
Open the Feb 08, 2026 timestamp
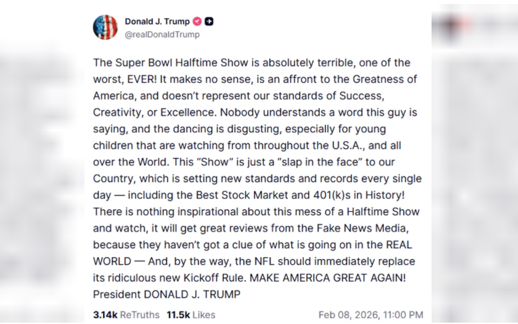pyautogui.click(x=370, y=315)
